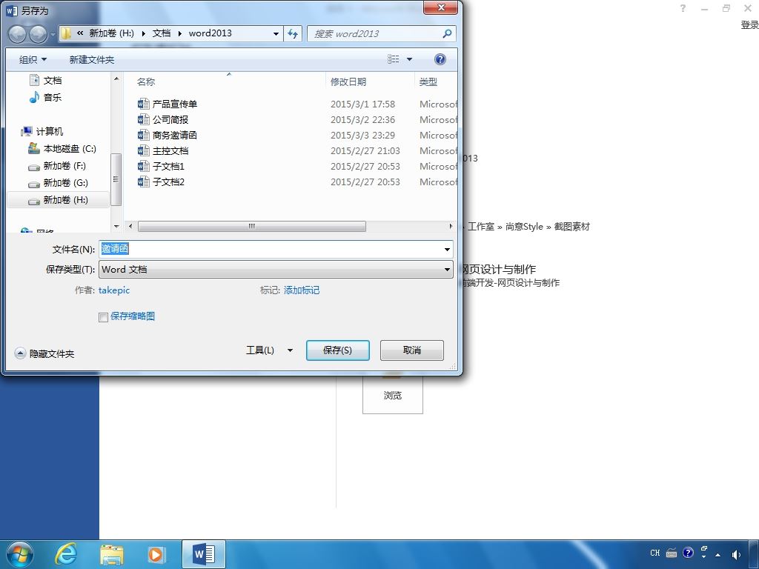Sort by 名称 column header
The width and height of the screenshot is (759, 569).
146,81
